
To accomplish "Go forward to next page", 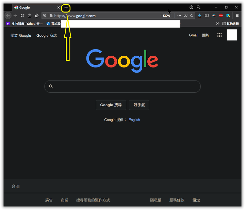I will point(15,16).
